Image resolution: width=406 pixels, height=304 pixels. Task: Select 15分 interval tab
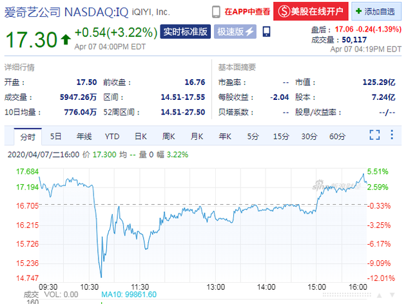point(281,137)
